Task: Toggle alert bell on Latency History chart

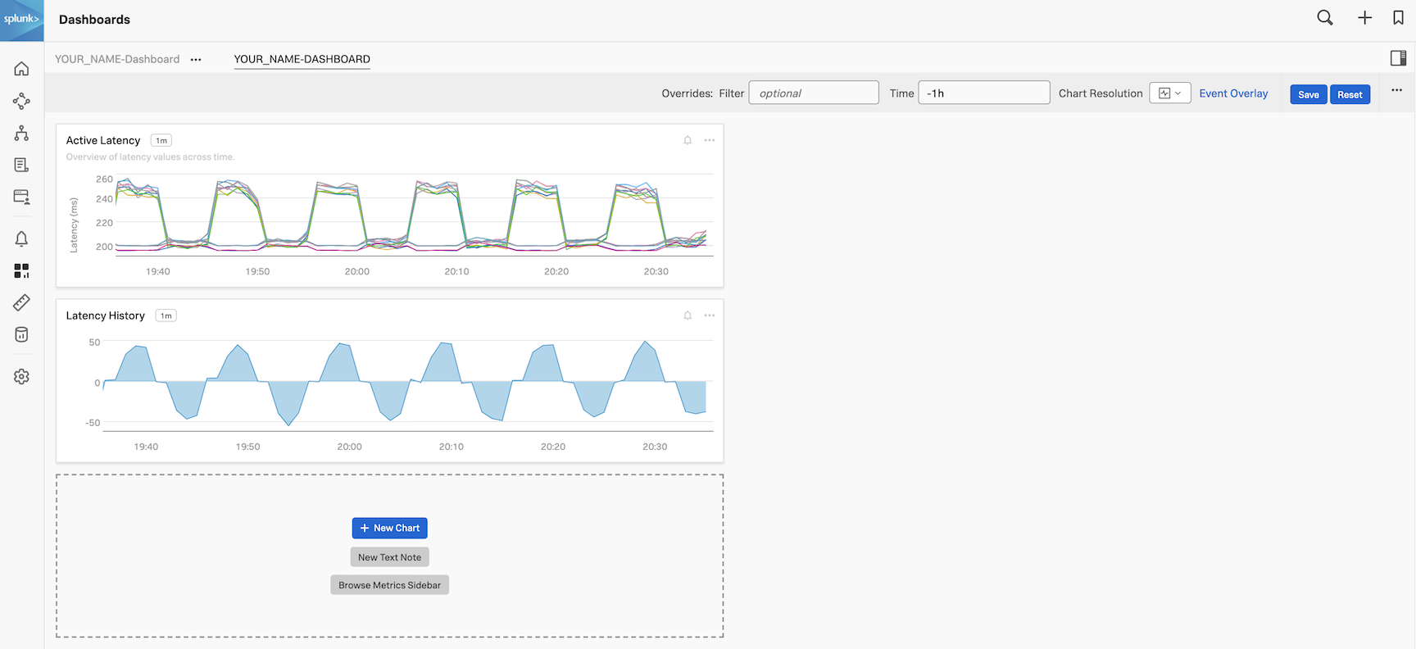Action: click(688, 315)
